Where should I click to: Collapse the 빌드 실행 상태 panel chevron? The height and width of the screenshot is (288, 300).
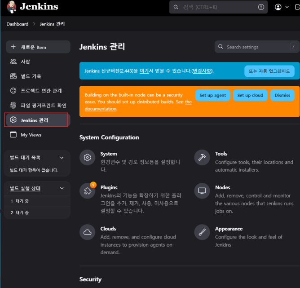click(x=62, y=188)
